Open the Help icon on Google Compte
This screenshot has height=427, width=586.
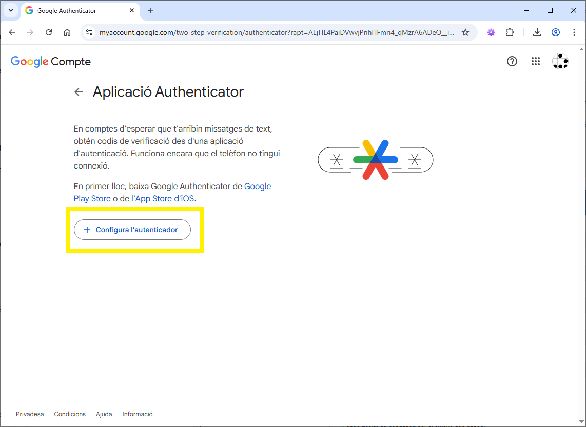[512, 61]
